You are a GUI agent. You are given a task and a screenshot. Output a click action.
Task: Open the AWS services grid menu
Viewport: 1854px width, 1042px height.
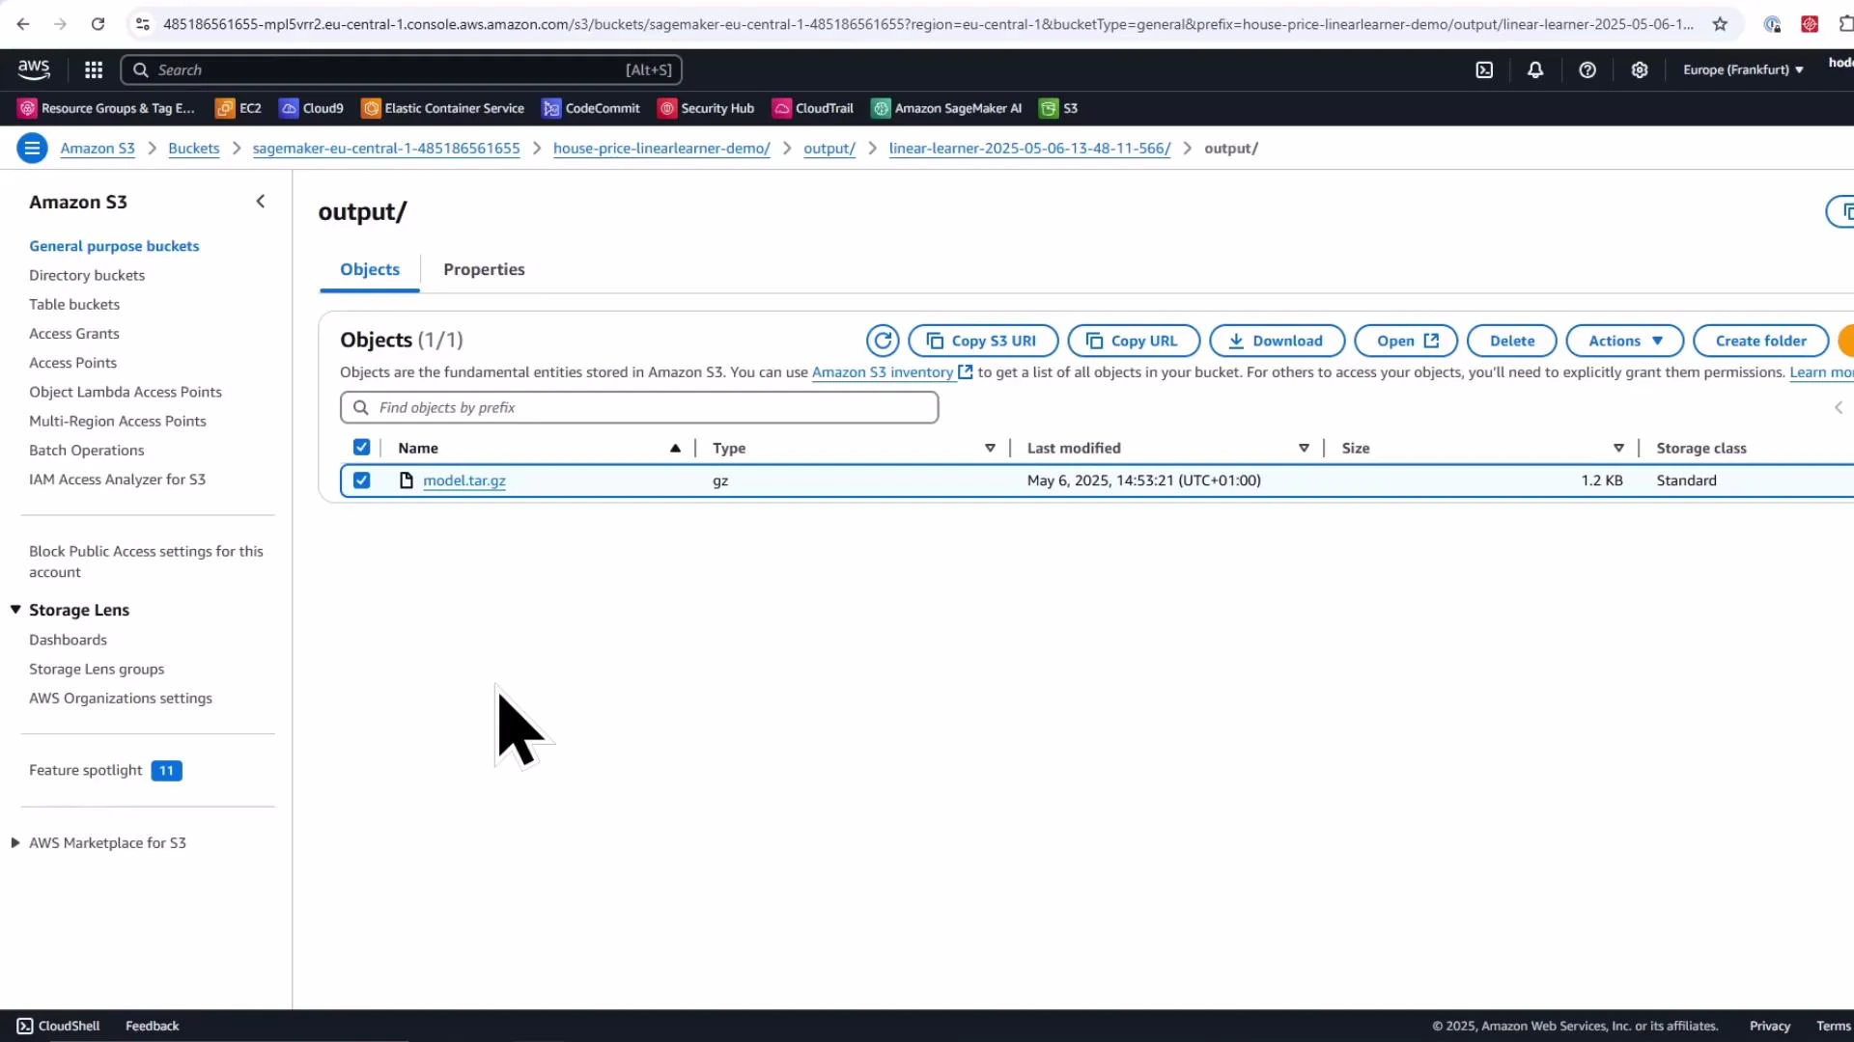[92, 69]
